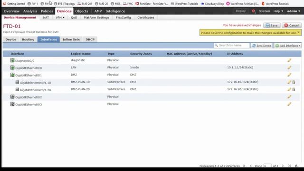Open the NAT sub-menu
This screenshot has width=304, height=171.
[x=46, y=18]
